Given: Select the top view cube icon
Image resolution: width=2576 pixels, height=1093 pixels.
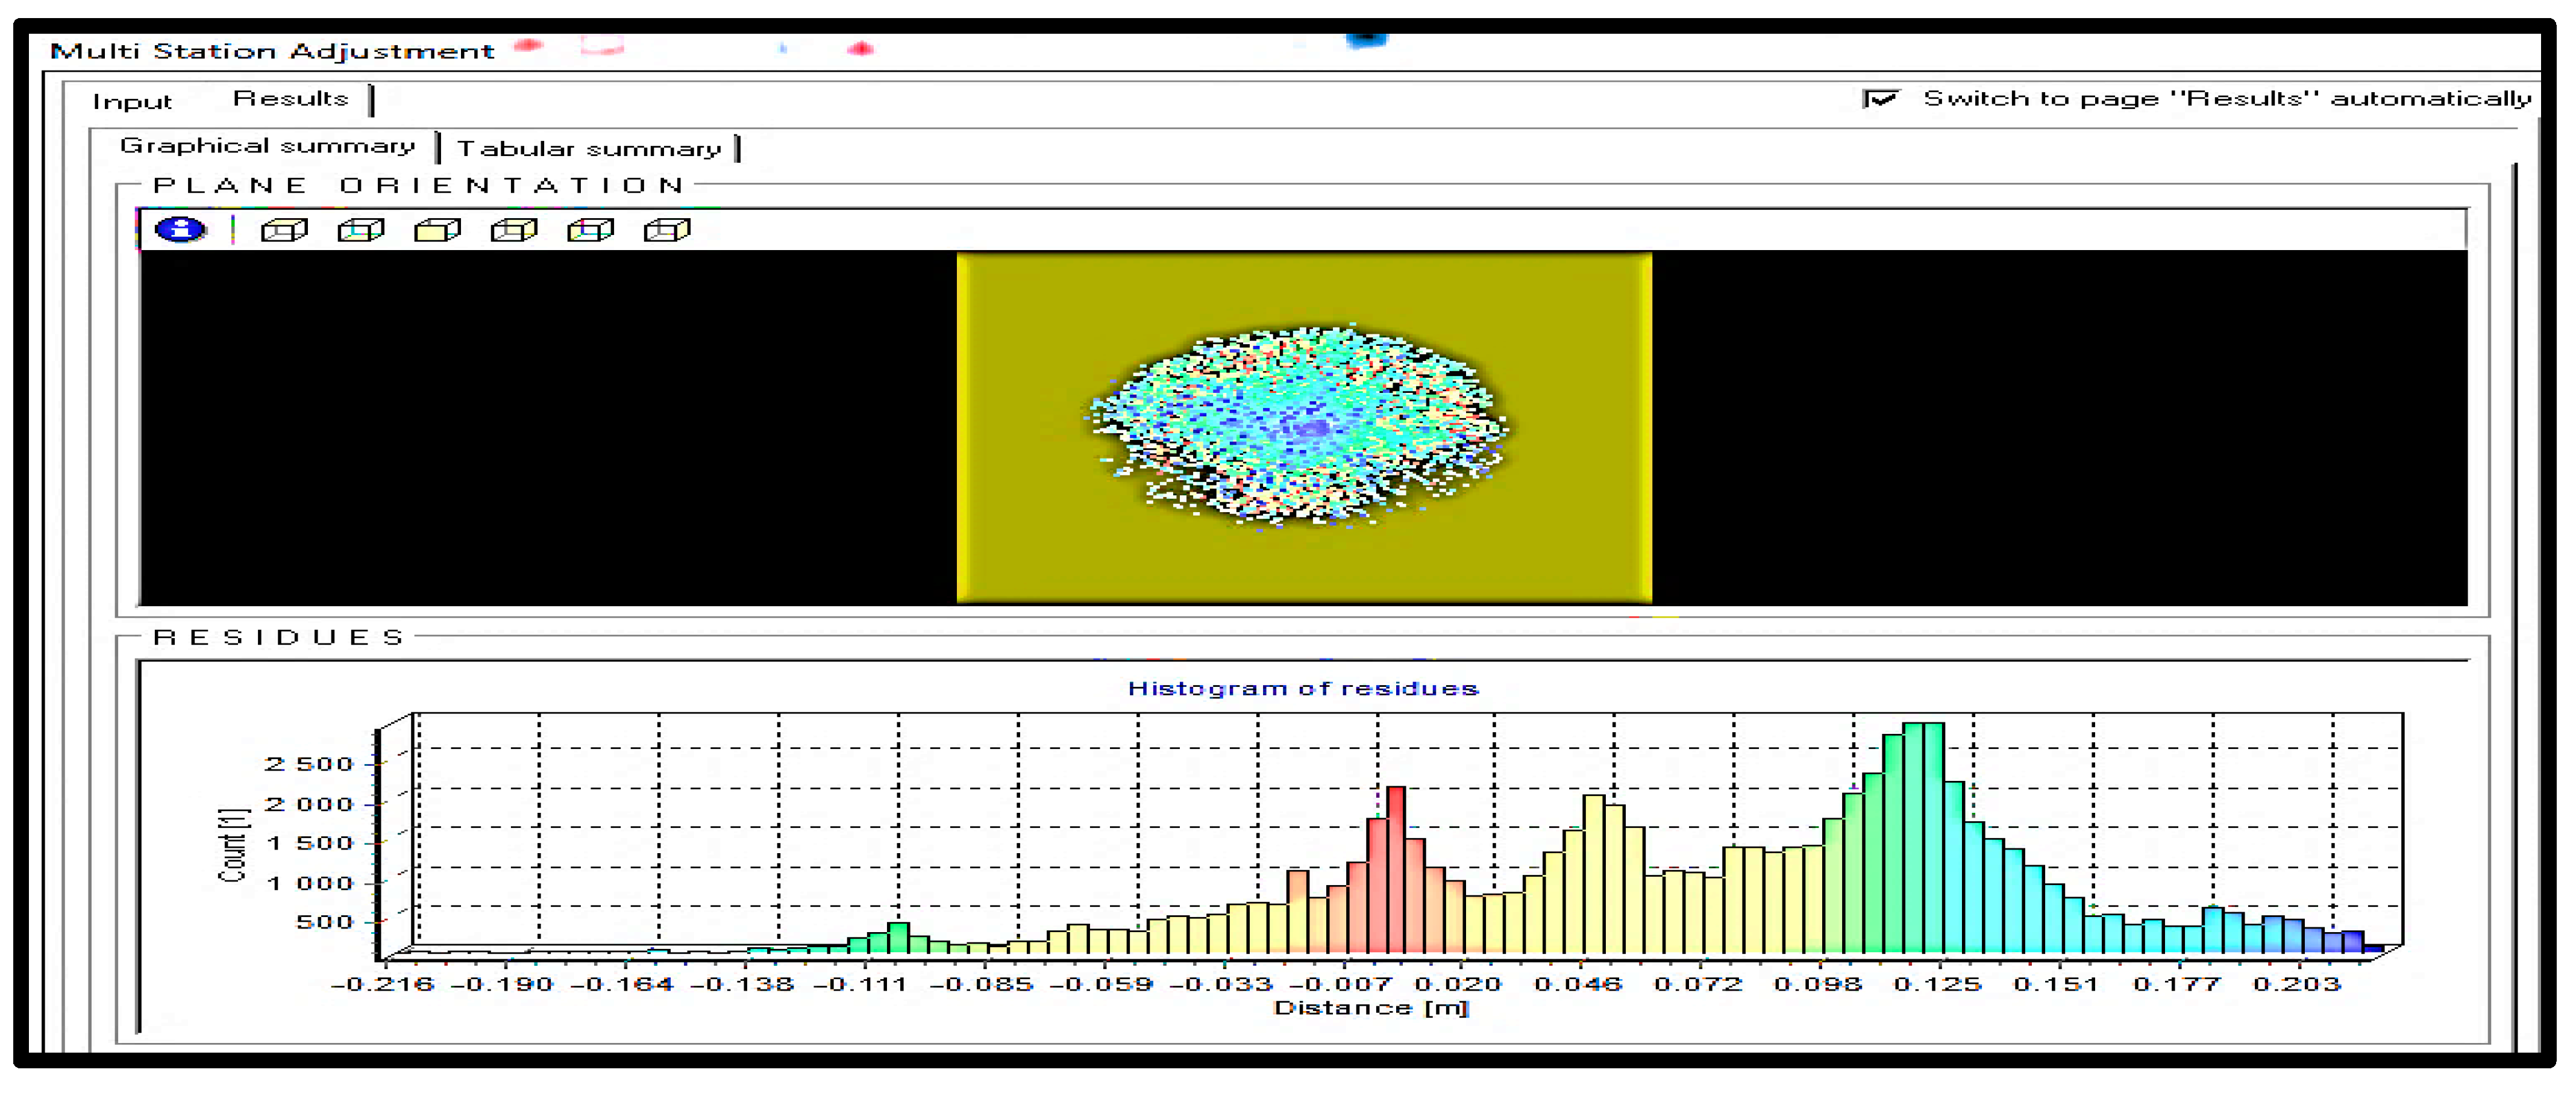Looking at the screenshot, I should pyautogui.click(x=284, y=231).
